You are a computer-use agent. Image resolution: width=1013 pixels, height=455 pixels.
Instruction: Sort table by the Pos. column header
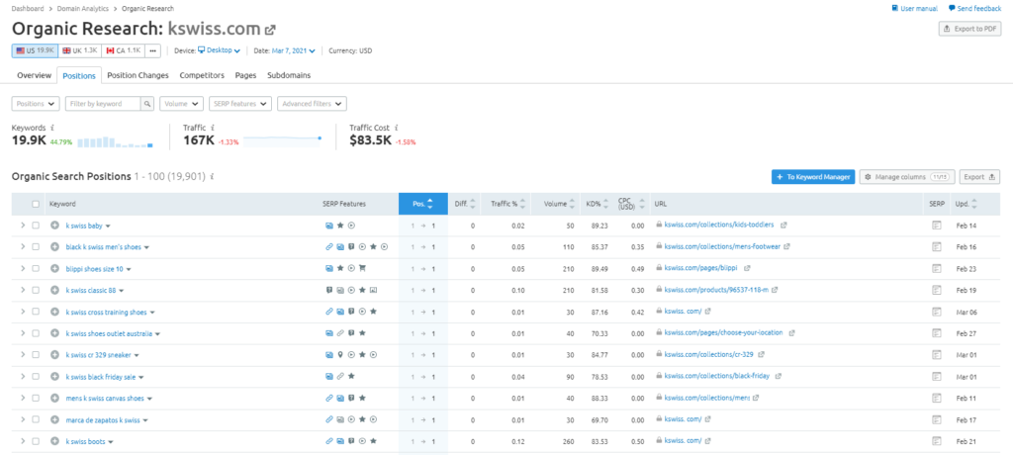pyautogui.click(x=423, y=204)
